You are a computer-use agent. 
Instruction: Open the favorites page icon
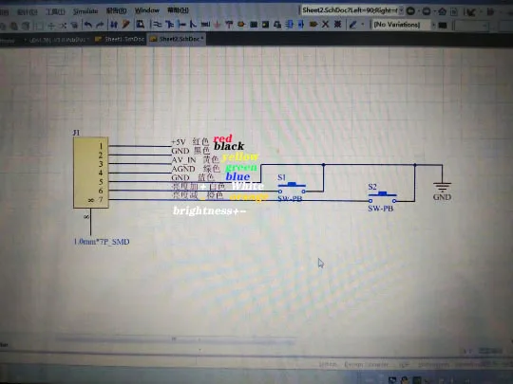pos(454,12)
